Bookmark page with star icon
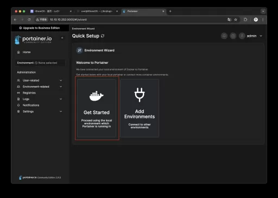278x198 pixels. pyautogui.click(x=236, y=19)
